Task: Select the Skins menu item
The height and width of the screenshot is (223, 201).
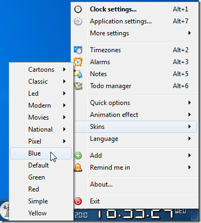Action: coord(135,127)
